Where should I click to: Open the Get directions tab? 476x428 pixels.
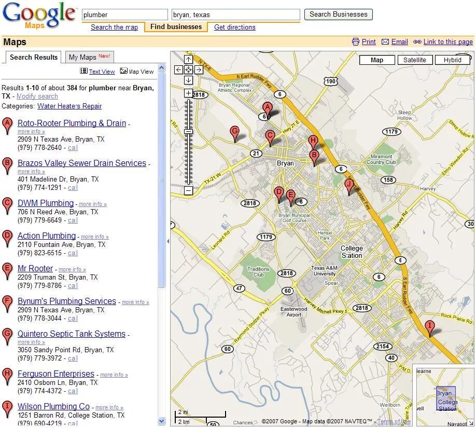(235, 27)
